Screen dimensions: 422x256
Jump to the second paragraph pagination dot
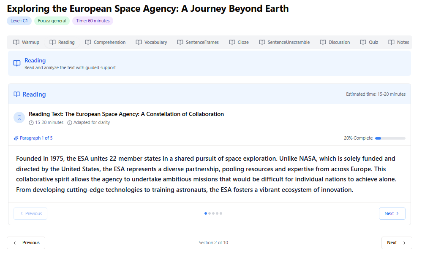point(210,213)
